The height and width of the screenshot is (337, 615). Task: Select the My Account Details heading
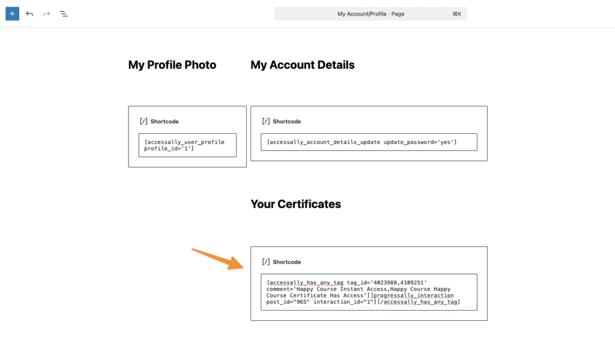302,65
